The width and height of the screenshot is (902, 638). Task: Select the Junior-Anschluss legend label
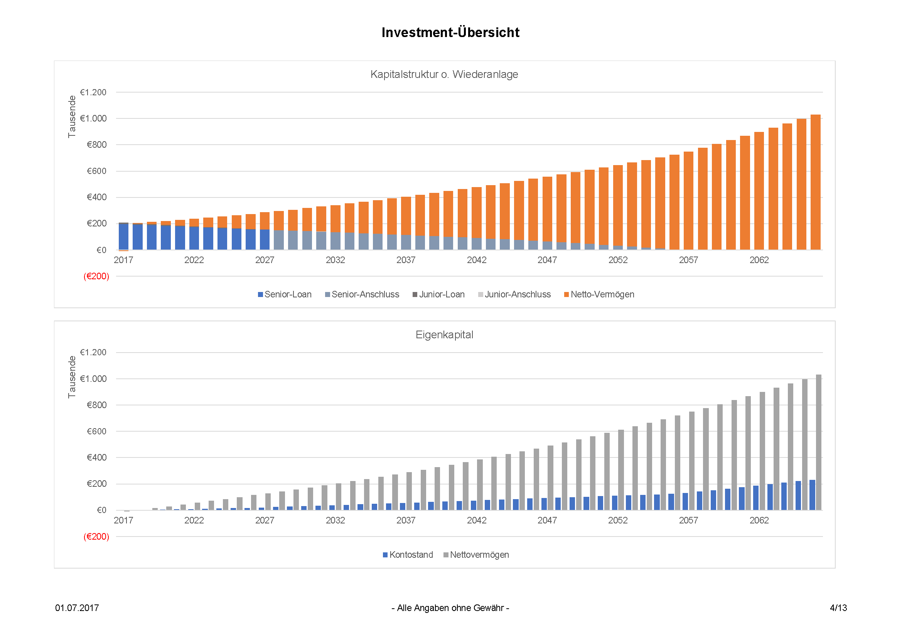518,295
